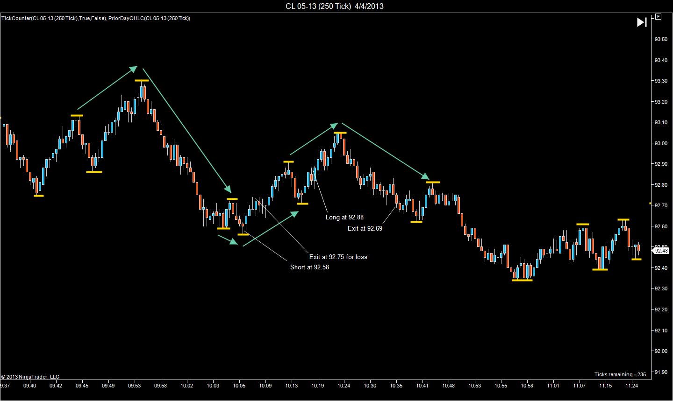Screen dimensions: 673x401
Task: Click the 10:30 time axis label
Action: tap(370, 386)
